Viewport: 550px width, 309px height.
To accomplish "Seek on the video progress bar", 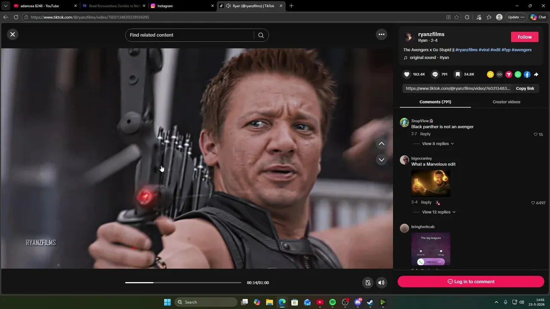I will [x=183, y=282].
